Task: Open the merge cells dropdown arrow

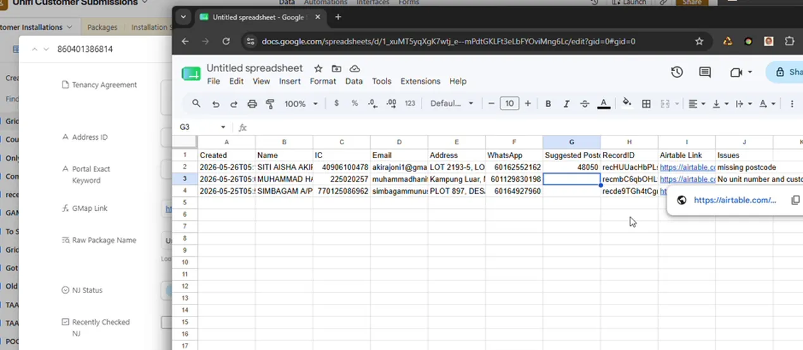Action: pos(676,104)
